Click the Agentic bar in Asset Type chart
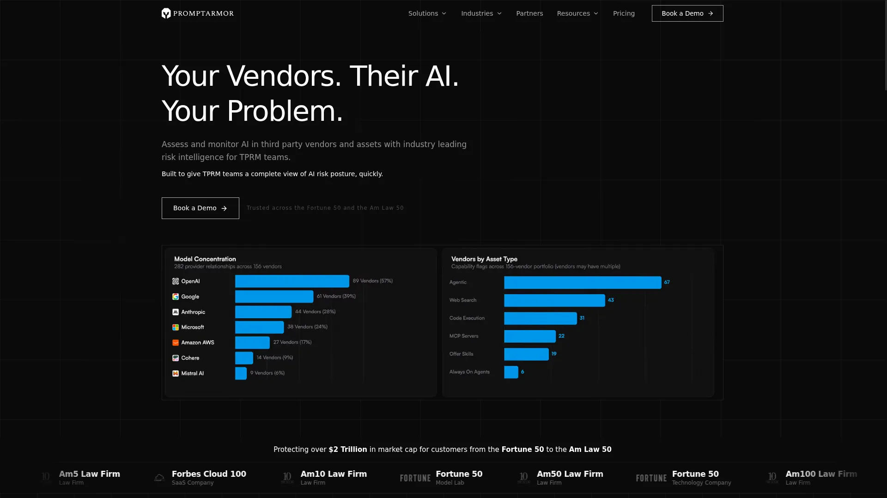 [x=583, y=283]
